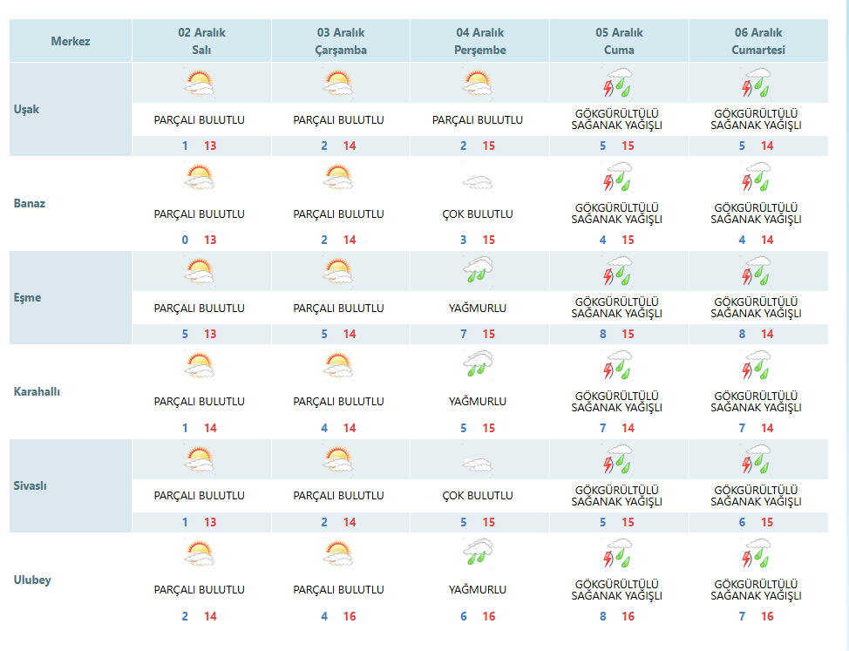Select the 02 Aralık Salı column header
Viewport: 849px width, 651px height.
pos(201,41)
